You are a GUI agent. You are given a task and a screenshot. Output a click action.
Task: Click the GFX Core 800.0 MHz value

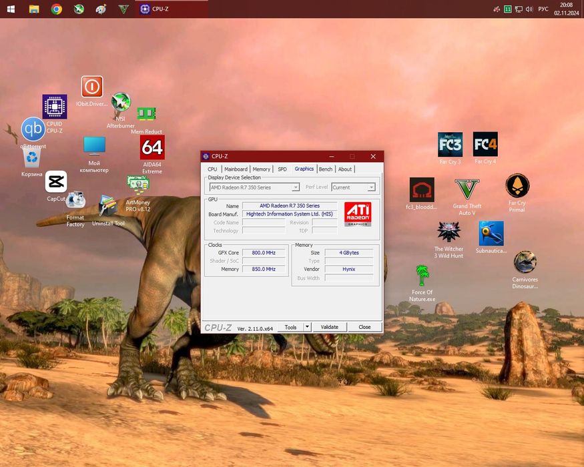(264, 252)
